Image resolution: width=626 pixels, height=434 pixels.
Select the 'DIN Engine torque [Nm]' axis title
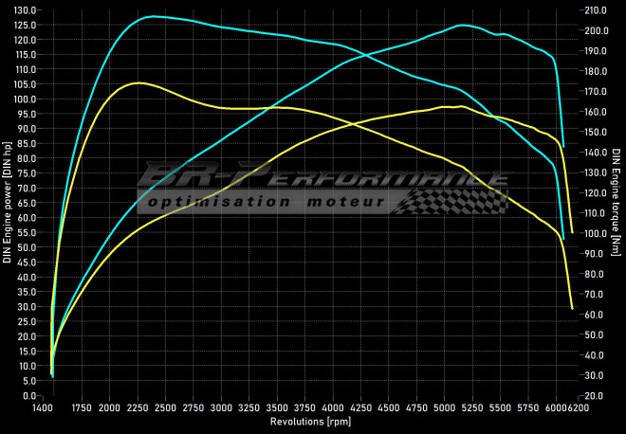[616, 203]
